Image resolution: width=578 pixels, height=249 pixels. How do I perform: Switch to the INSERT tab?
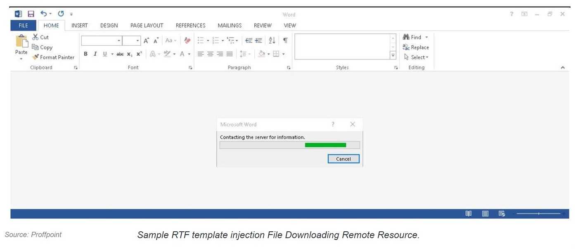80,26
